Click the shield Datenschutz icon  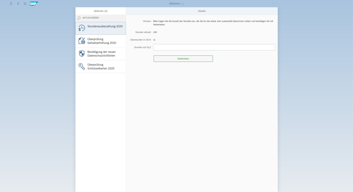point(82,54)
